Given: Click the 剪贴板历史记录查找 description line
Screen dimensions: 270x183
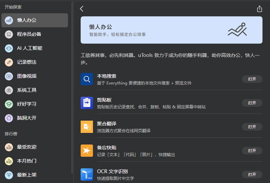Looking at the screenshot, I should pyautogui.click(x=151, y=107).
